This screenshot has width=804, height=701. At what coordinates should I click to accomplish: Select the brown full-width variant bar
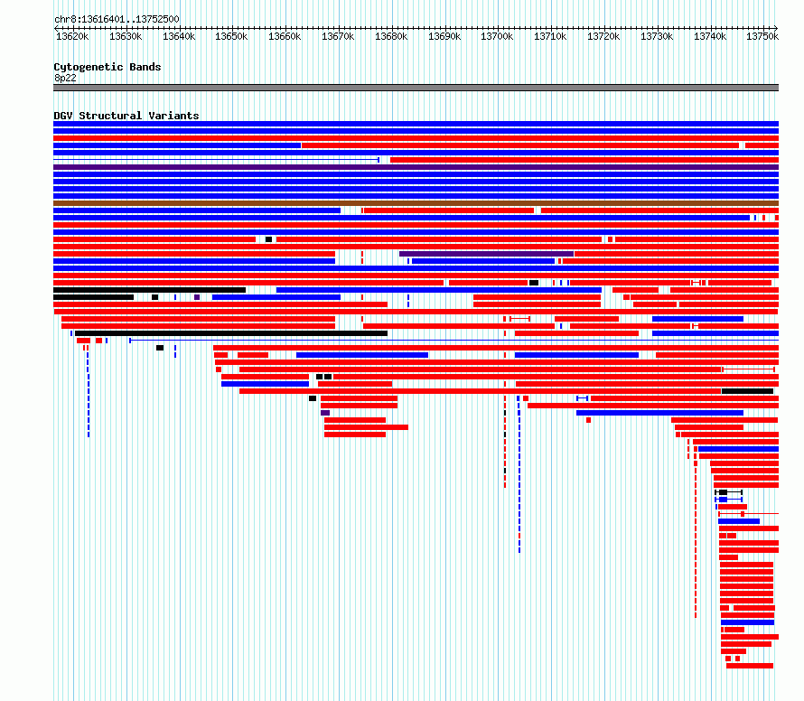[416, 203]
